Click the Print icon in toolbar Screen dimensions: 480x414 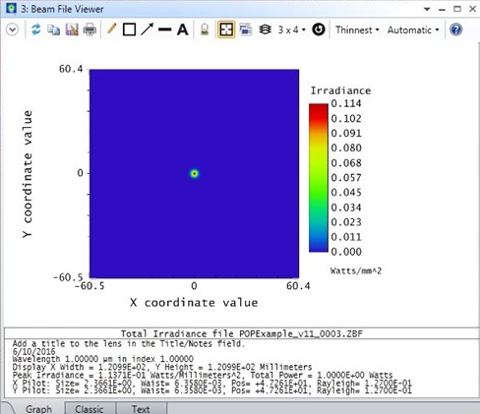tap(90, 30)
